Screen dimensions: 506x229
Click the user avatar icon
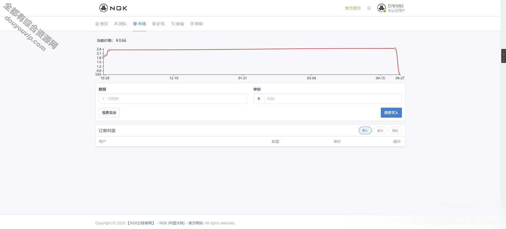pyautogui.click(x=381, y=8)
